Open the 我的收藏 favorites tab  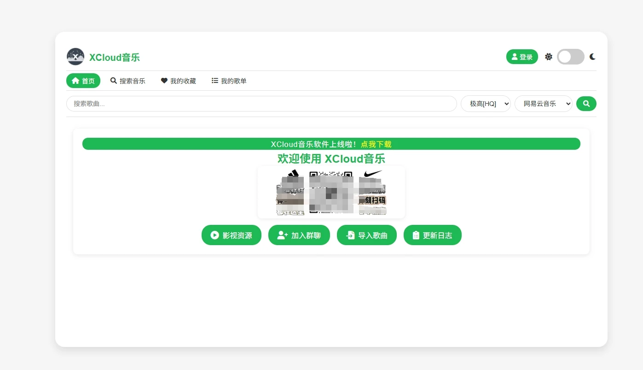pos(179,81)
